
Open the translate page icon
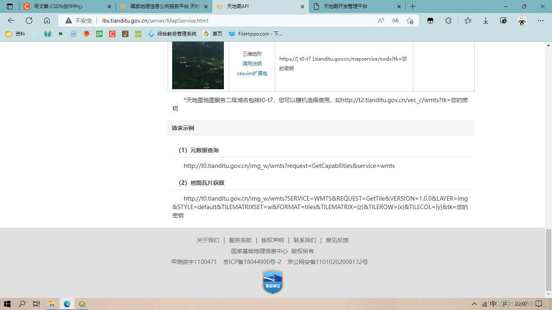click(395, 21)
